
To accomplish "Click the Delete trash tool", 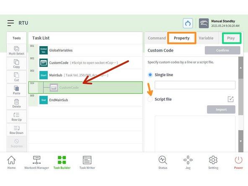I will point(16,103).
